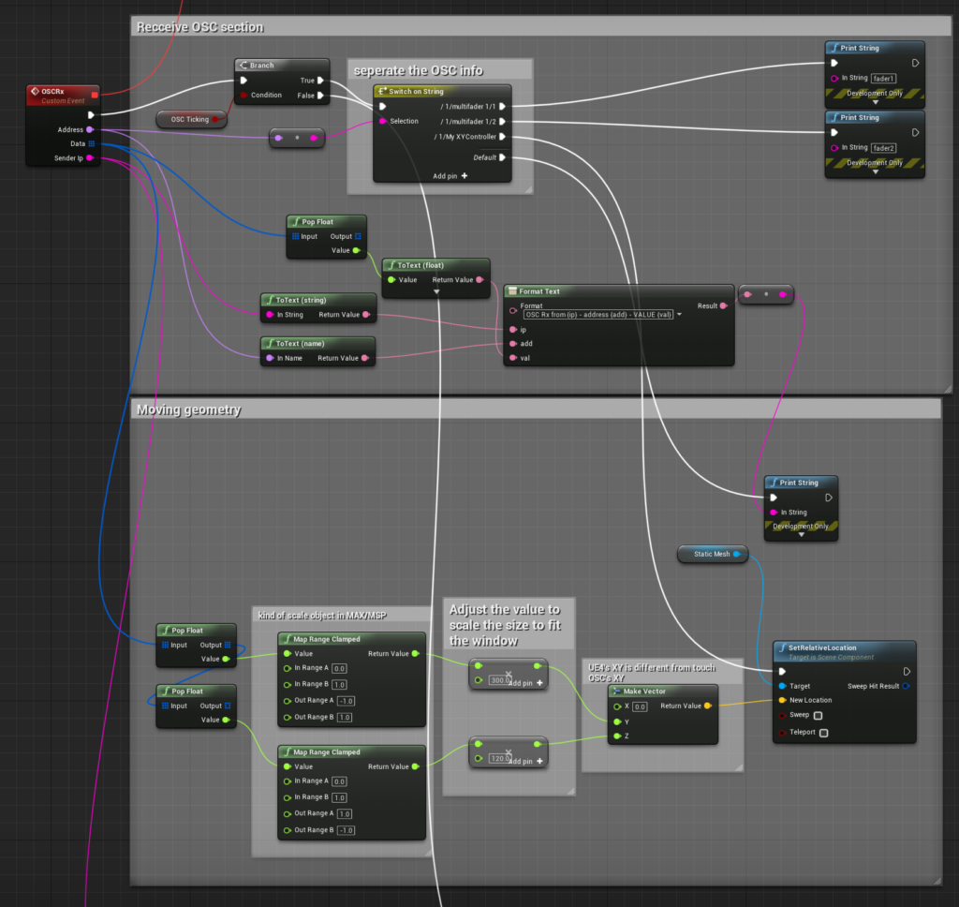Toggle the Teleport checkbox on SetRelativeLocation
The height and width of the screenshot is (907, 959).
[823, 733]
